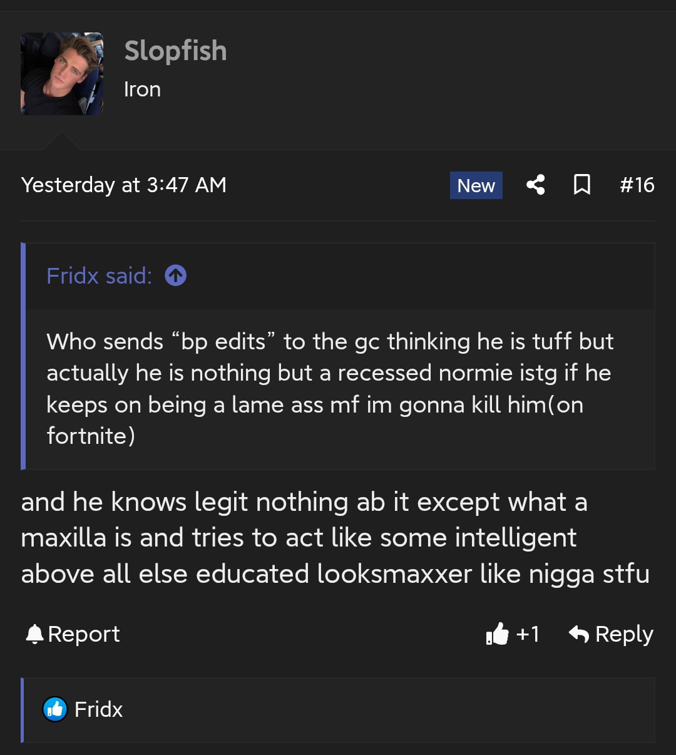The image size is (676, 755).
Task: Click the quoted text inside the Fridx quote
Action: [330, 388]
